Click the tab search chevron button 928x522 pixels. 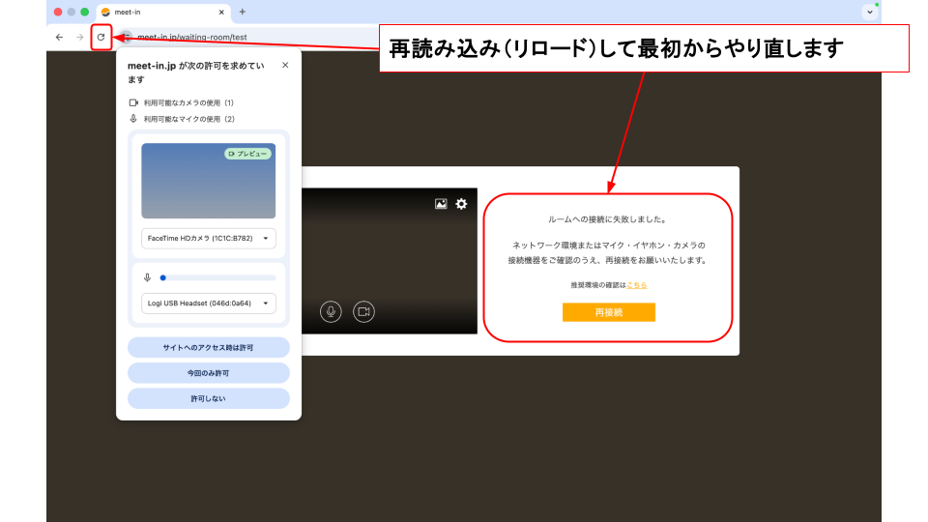pyautogui.click(x=869, y=12)
